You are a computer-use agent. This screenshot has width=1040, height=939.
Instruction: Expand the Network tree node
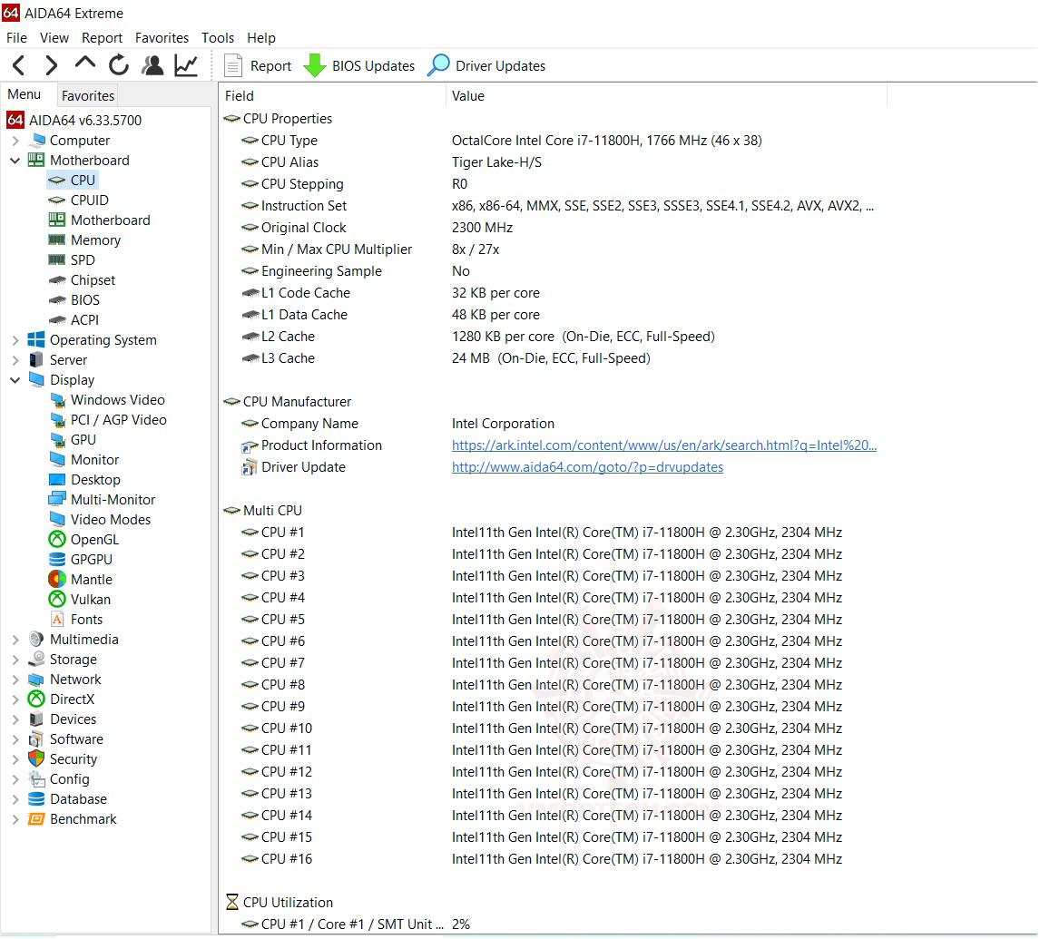[15, 679]
